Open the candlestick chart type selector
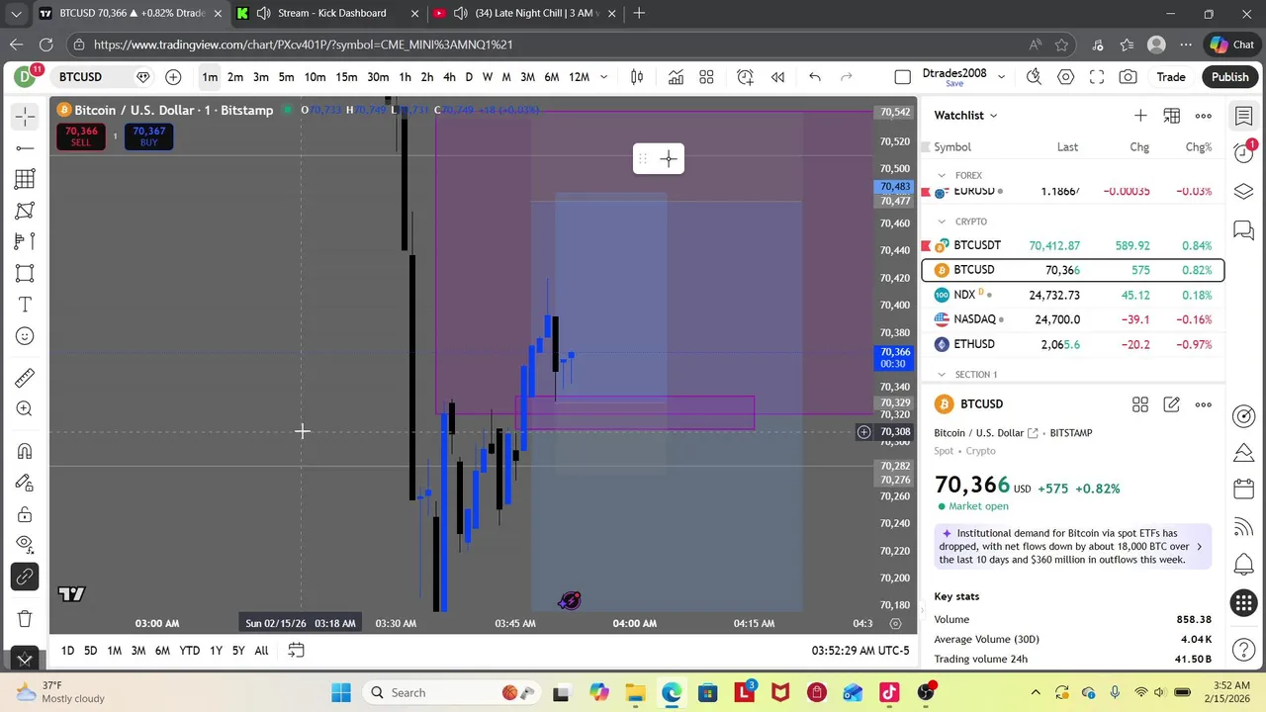1266x712 pixels. click(638, 77)
